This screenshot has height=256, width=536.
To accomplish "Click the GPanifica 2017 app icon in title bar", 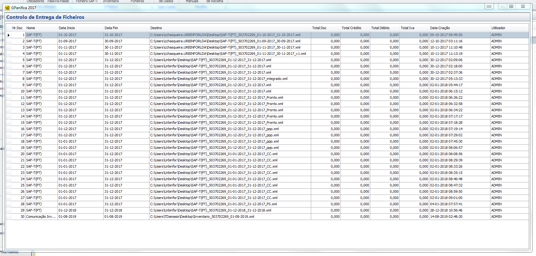I will 7,8.
